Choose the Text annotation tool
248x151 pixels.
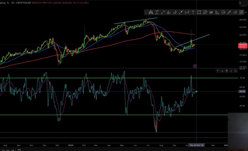193,12
